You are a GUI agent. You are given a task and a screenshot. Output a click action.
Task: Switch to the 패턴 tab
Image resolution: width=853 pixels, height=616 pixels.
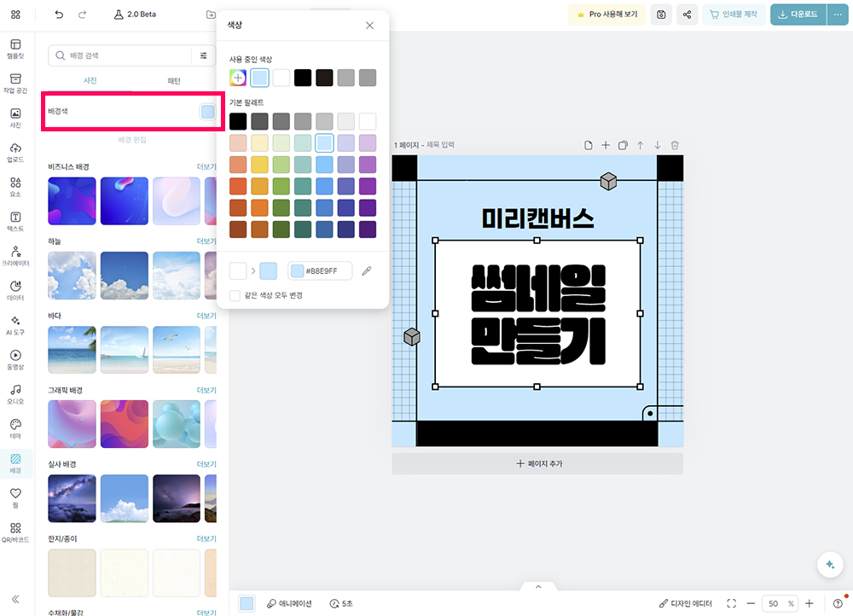click(x=173, y=80)
